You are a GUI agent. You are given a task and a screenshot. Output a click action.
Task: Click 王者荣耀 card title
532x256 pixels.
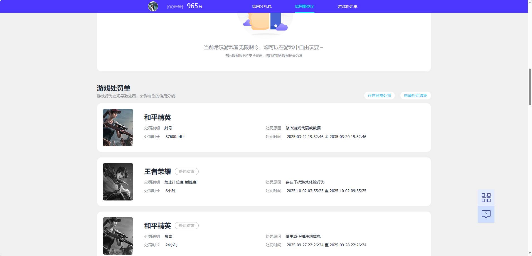coord(157,172)
